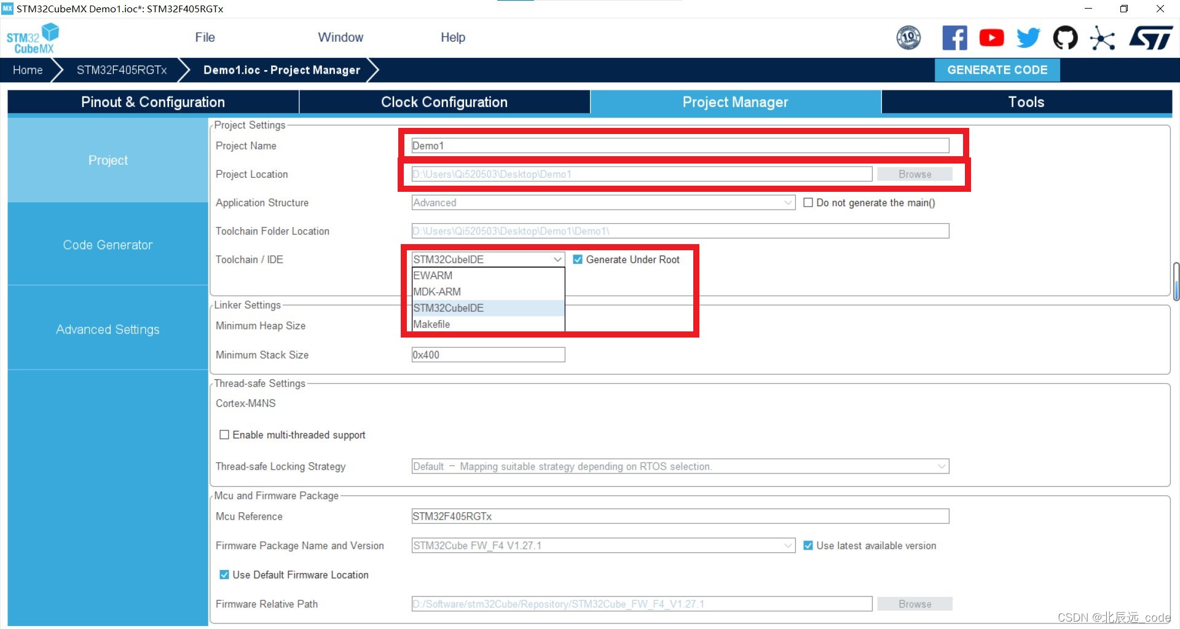
Task: Click the ST community network star icon
Action: 1102,38
